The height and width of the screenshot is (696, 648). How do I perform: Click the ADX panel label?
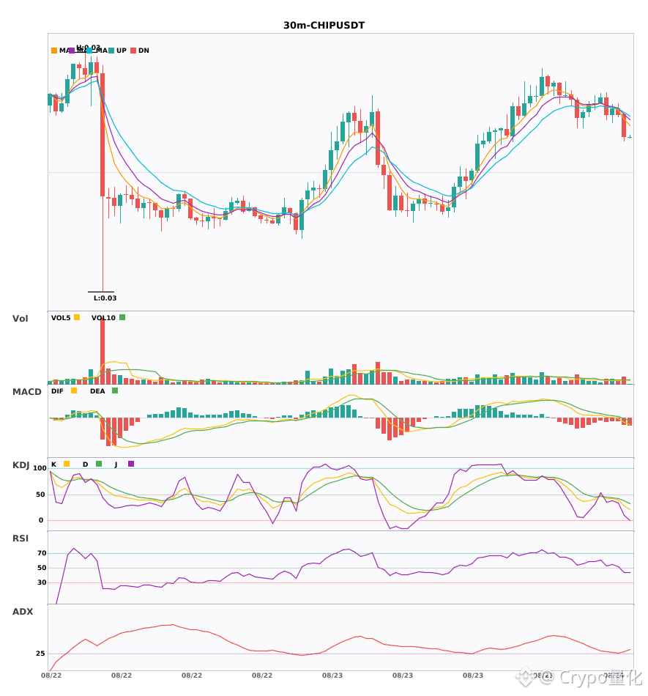(23, 612)
